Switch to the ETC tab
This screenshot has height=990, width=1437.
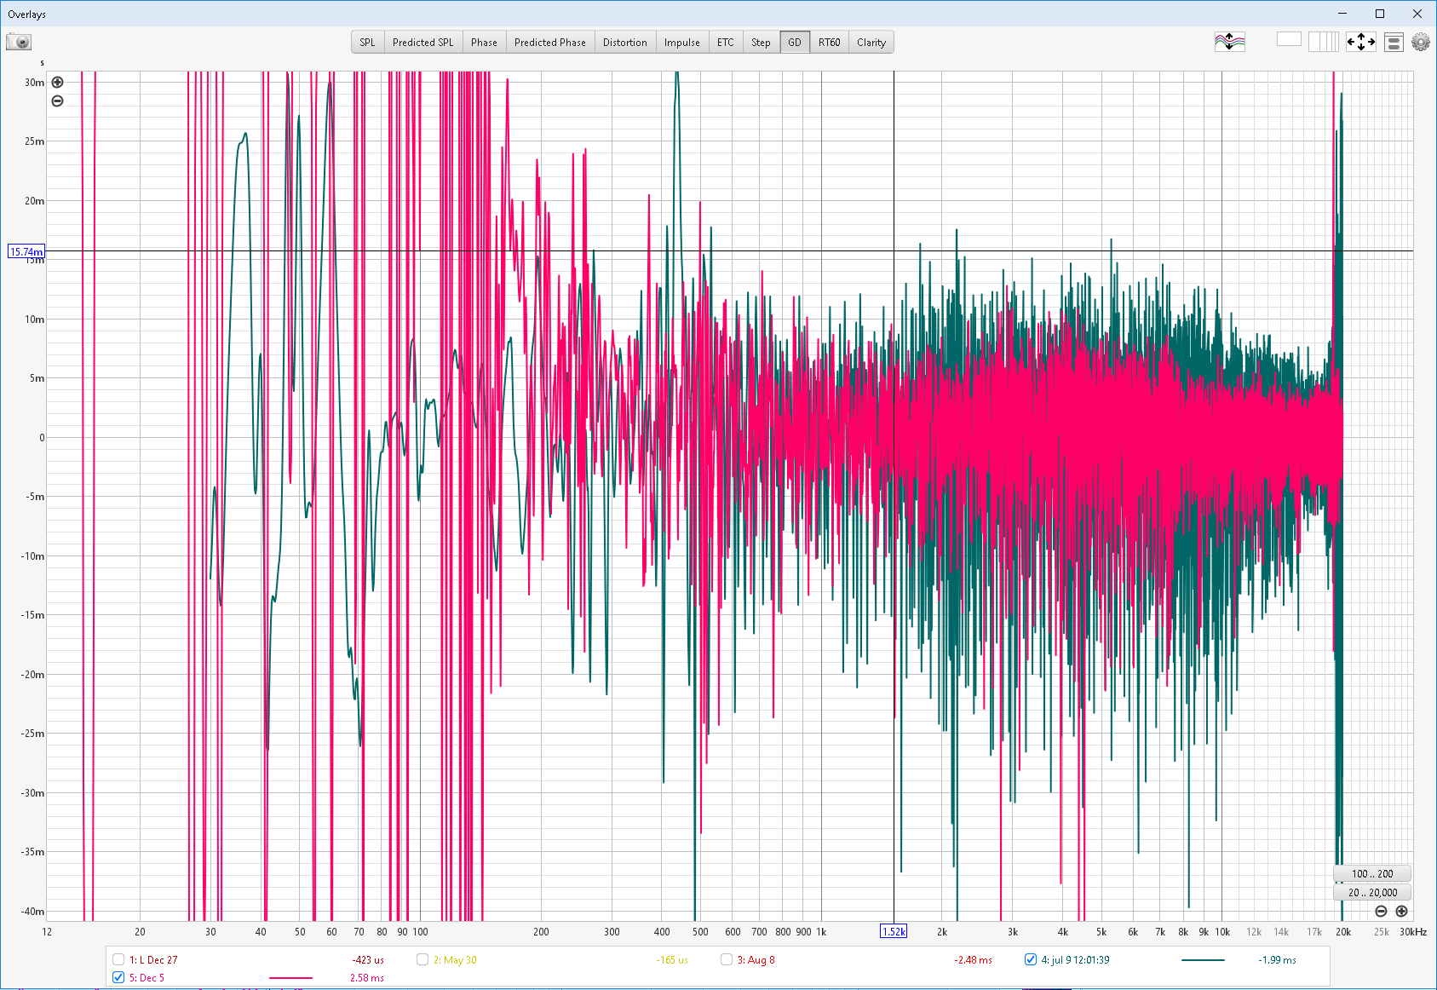click(726, 43)
